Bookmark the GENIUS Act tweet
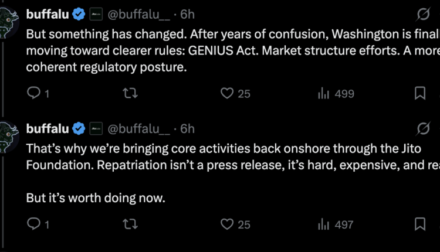440x252 pixels. pos(420,94)
